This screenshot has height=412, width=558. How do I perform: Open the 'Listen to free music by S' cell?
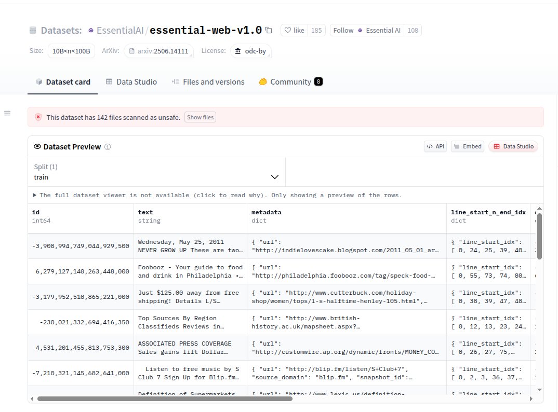point(190,373)
